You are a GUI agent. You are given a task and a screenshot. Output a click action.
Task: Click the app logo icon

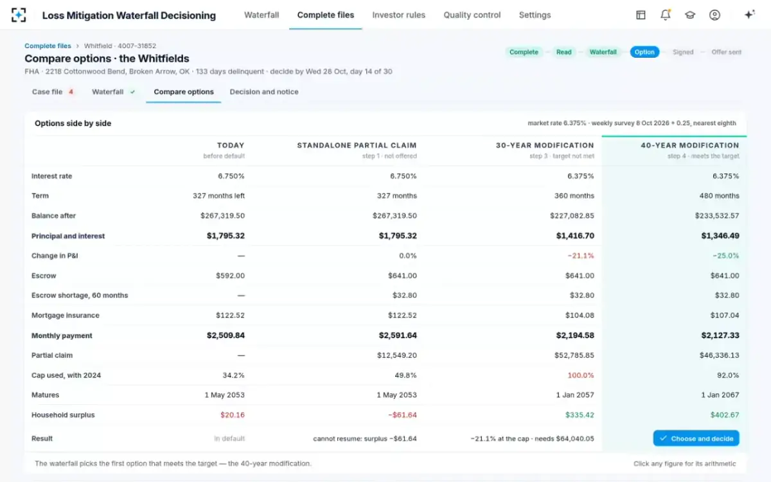(x=19, y=15)
